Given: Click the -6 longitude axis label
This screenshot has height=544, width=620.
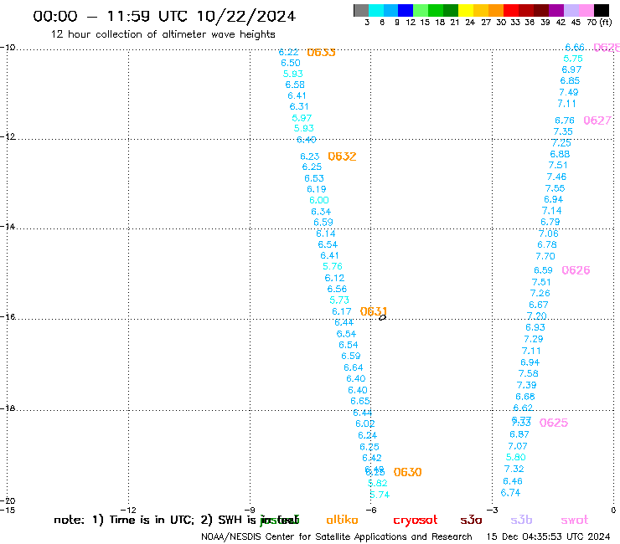Looking at the screenshot, I should 371,510.
